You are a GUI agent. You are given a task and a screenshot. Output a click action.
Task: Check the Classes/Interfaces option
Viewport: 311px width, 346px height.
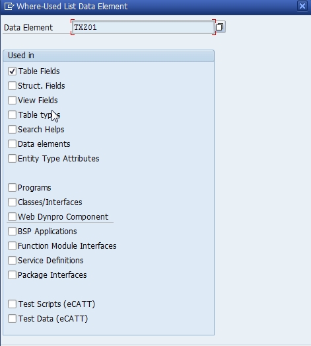coord(12,202)
